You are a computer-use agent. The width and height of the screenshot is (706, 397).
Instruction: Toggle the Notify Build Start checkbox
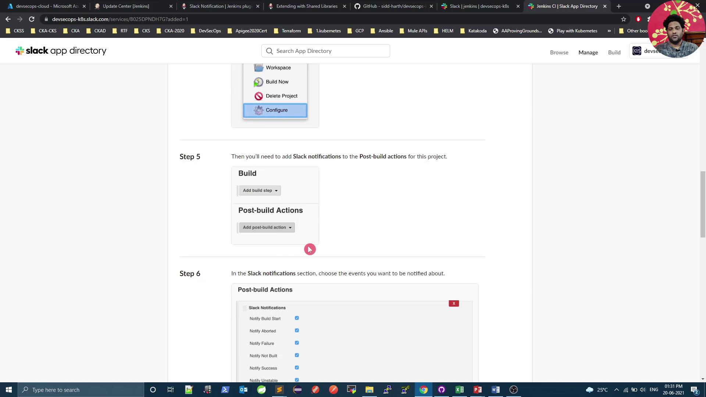pyautogui.click(x=297, y=318)
